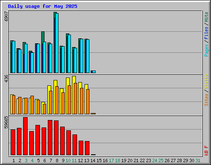211x165 pixels.
Task: Click day label 3 on the axis
Action: pos(26,160)
